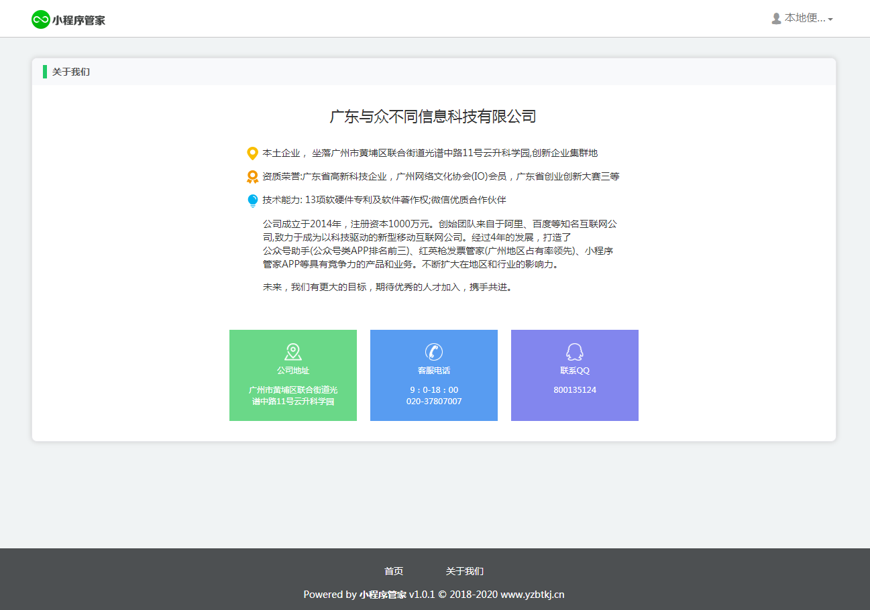Open the 关于我们 footer link
870x610 pixels.
point(465,572)
